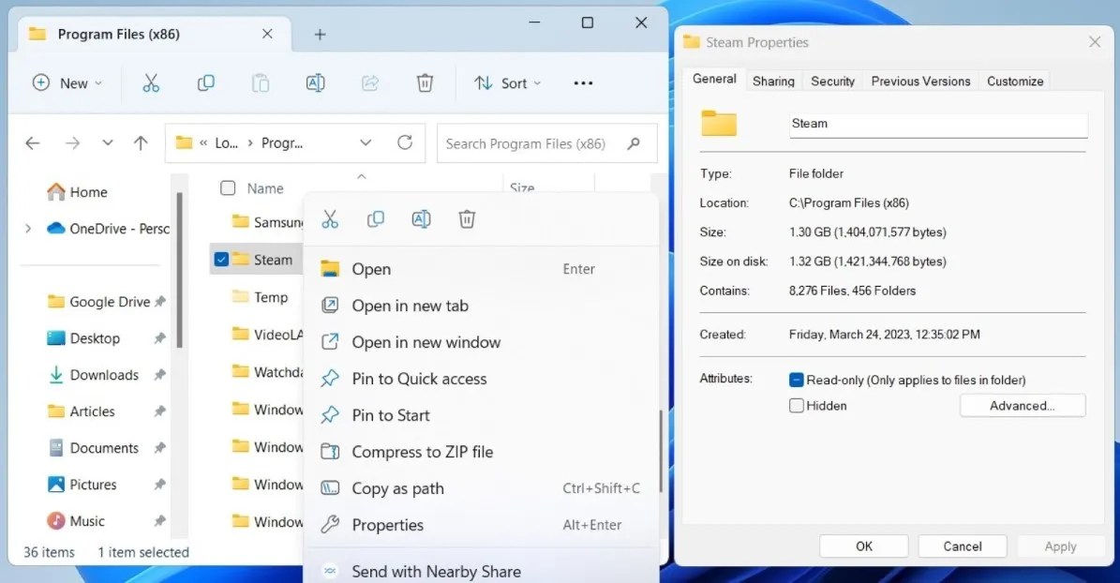Enable the Hidden attribute checkbox

pos(797,405)
